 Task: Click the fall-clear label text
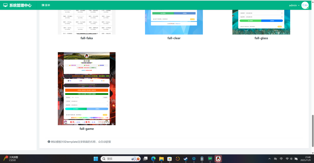click(x=174, y=38)
